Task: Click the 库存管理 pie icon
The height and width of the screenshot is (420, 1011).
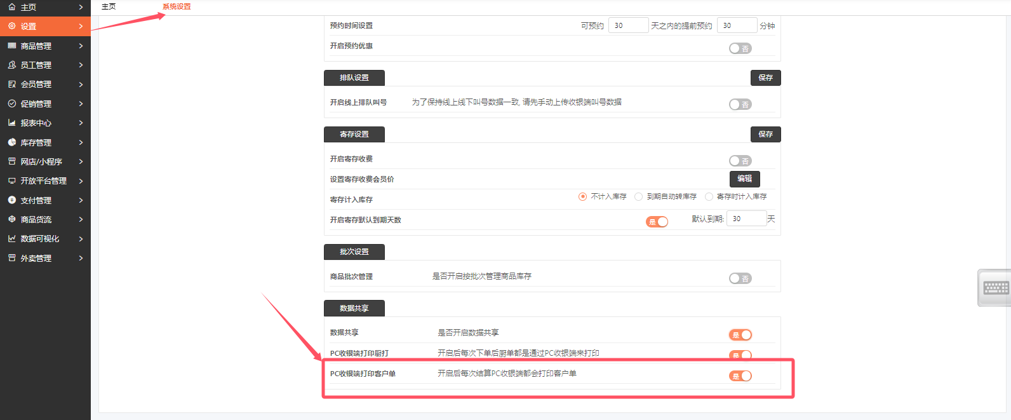Action: click(x=11, y=142)
